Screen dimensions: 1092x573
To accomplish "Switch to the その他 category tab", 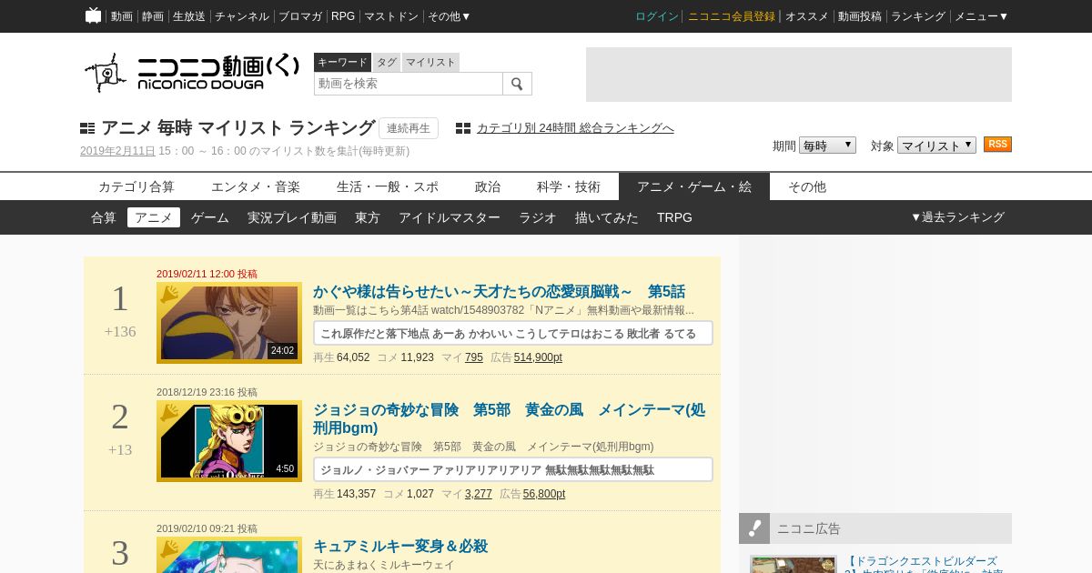I will 807,186.
